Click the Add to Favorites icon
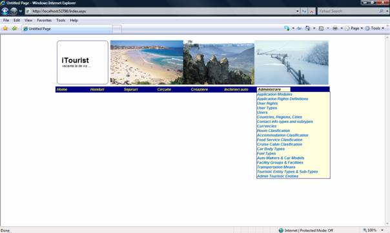The image size is (390, 233). click(14, 28)
